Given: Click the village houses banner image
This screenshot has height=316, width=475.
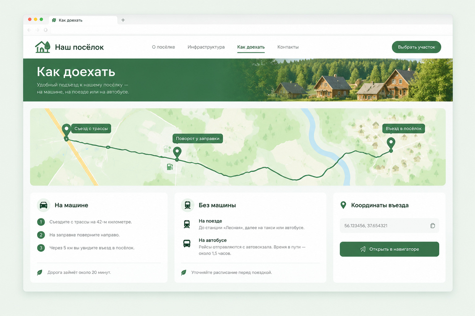Looking at the screenshot, I should (340, 80).
